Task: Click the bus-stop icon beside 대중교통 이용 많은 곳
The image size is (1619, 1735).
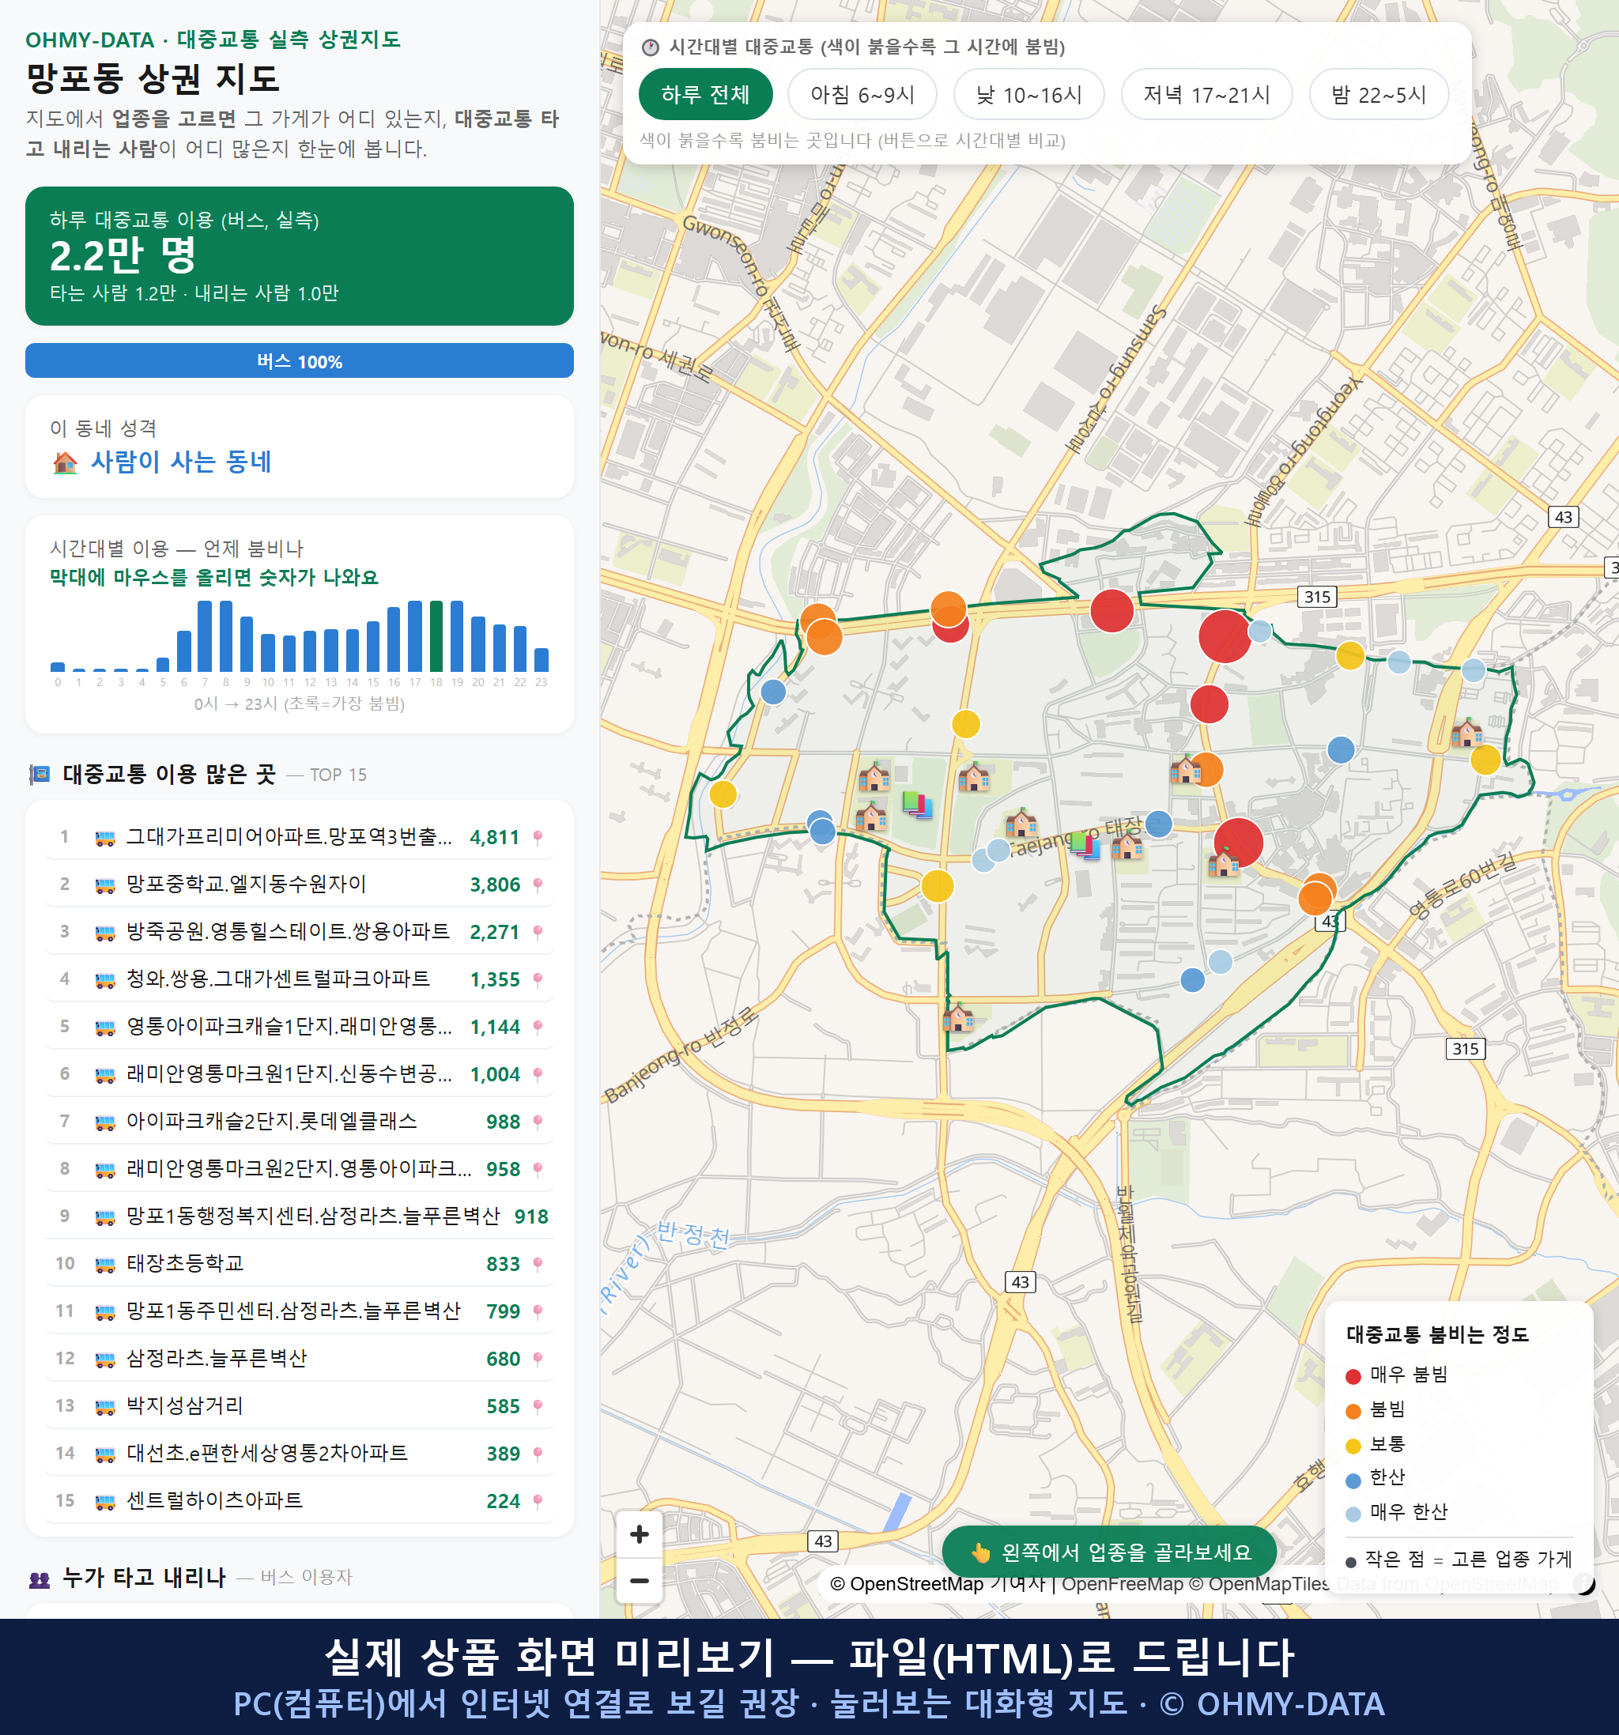Action: click(40, 774)
